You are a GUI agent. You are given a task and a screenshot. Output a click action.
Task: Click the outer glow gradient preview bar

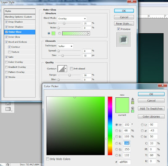75,33
